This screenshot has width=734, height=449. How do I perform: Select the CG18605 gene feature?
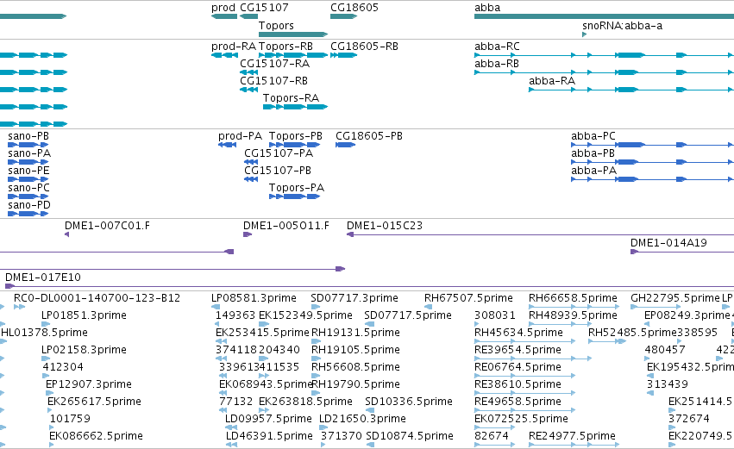point(343,16)
